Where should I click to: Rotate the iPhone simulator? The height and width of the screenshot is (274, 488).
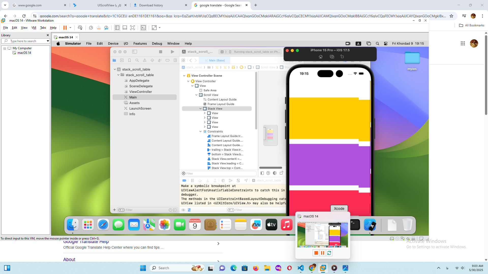[342, 57]
